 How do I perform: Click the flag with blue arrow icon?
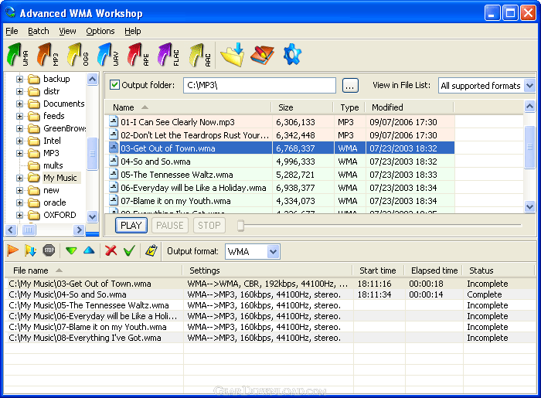tap(30, 250)
